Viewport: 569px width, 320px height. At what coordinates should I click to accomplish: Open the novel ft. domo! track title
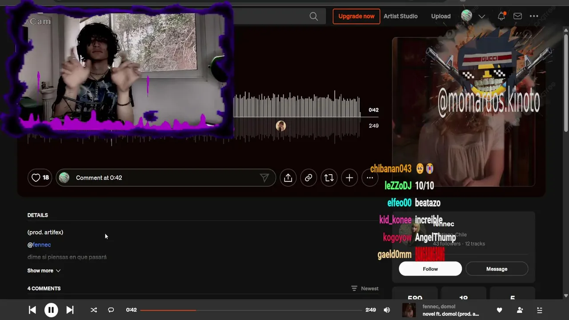(x=451, y=314)
